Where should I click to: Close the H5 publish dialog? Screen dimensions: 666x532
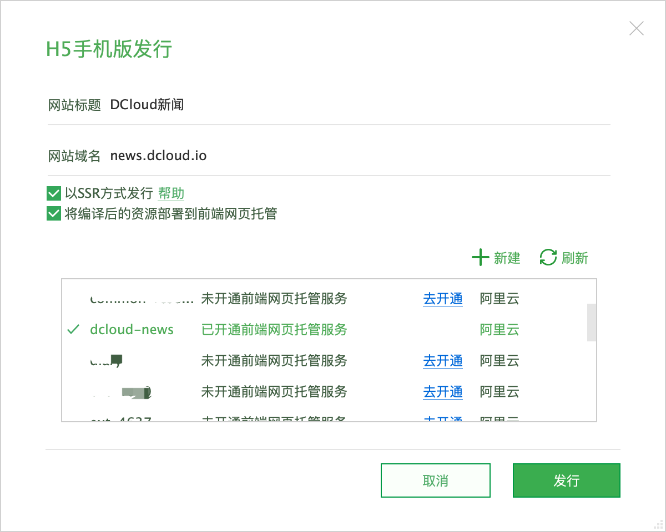637,28
